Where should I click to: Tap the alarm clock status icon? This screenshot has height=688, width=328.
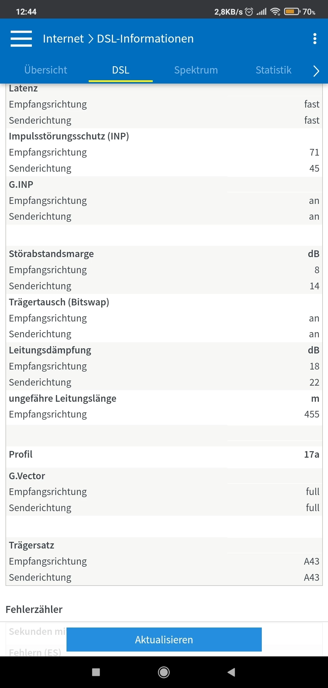(x=249, y=12)
